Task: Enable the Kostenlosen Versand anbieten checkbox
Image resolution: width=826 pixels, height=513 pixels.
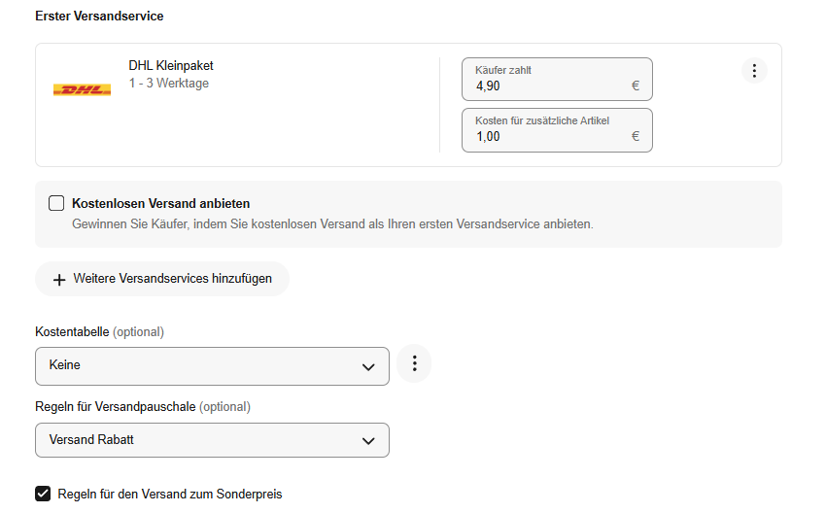Action: click(56, 204)
